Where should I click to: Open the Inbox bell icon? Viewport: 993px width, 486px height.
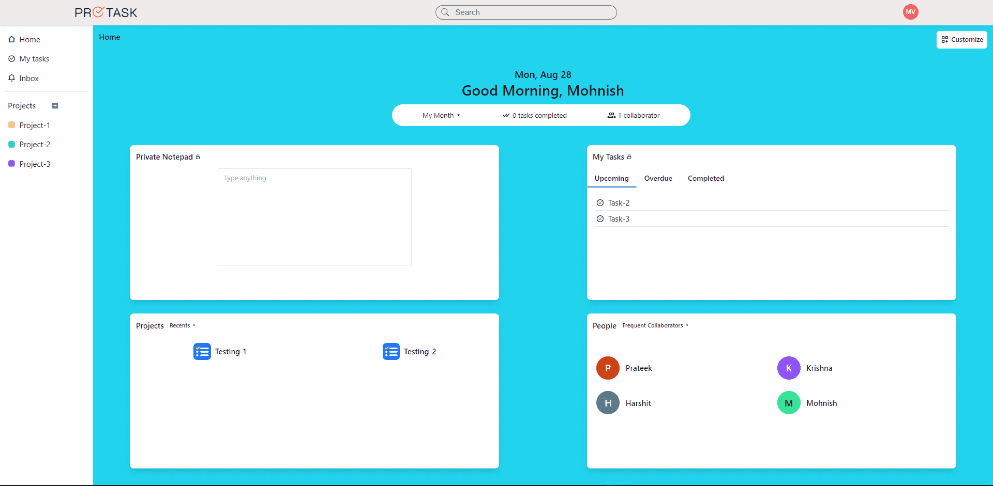tap(11, 78)
